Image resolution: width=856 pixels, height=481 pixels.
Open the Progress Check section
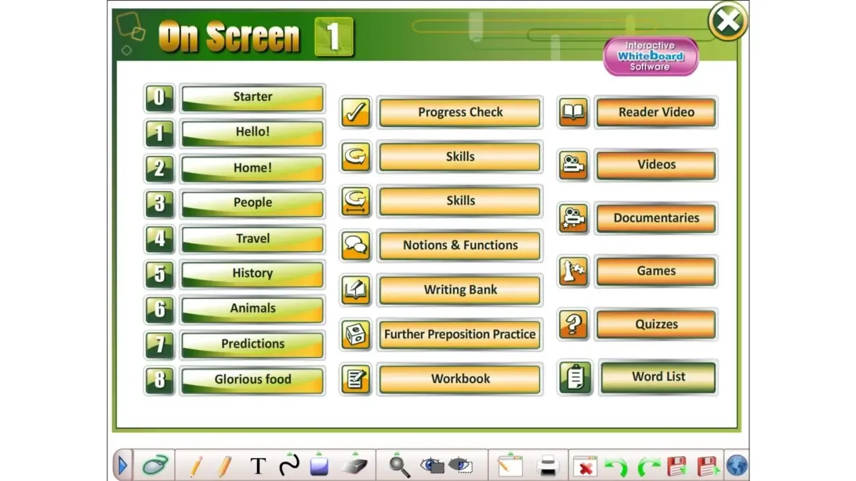click(x=459, y=113)
